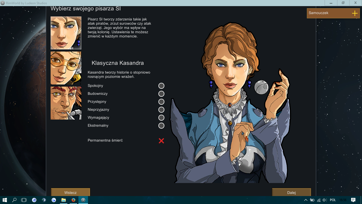This screenshot has height=204, width=362.
Task: Select the storyteller portrait wearing yellow glasses
Action: pos(66,68)
